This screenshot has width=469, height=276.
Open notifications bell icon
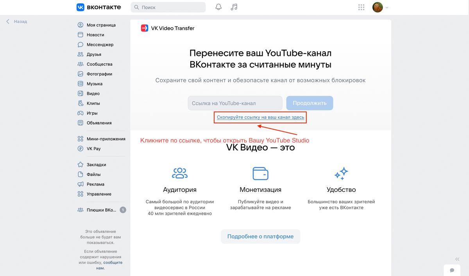tap(218, 7)
